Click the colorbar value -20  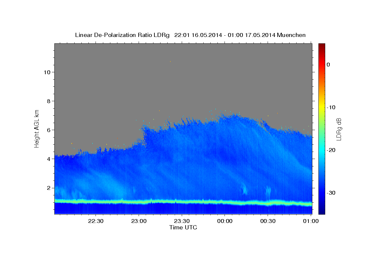tap(331, 150)
